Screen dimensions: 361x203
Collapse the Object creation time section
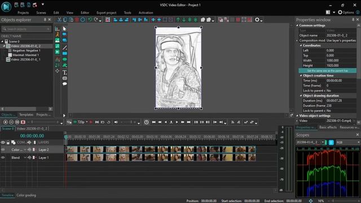[301, 76]
